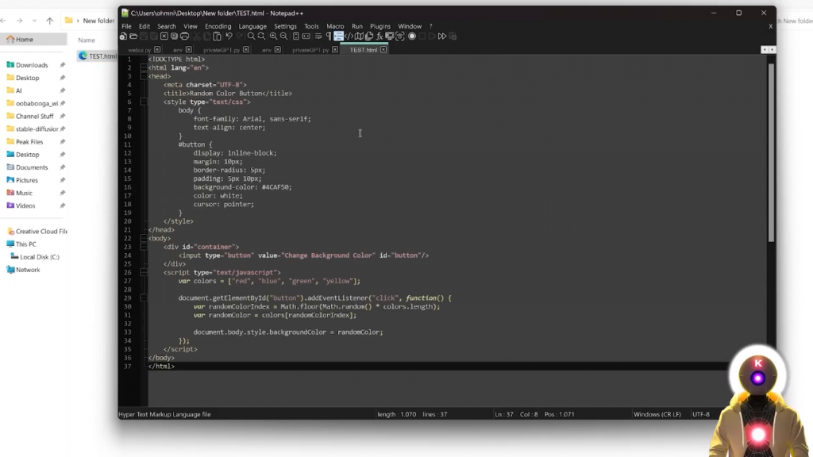Start macro recording with the record icon
813x457 pixels.
pos(412,36)
